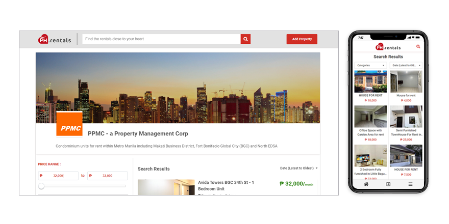Tap the search icon in phone header

[418, 46]
